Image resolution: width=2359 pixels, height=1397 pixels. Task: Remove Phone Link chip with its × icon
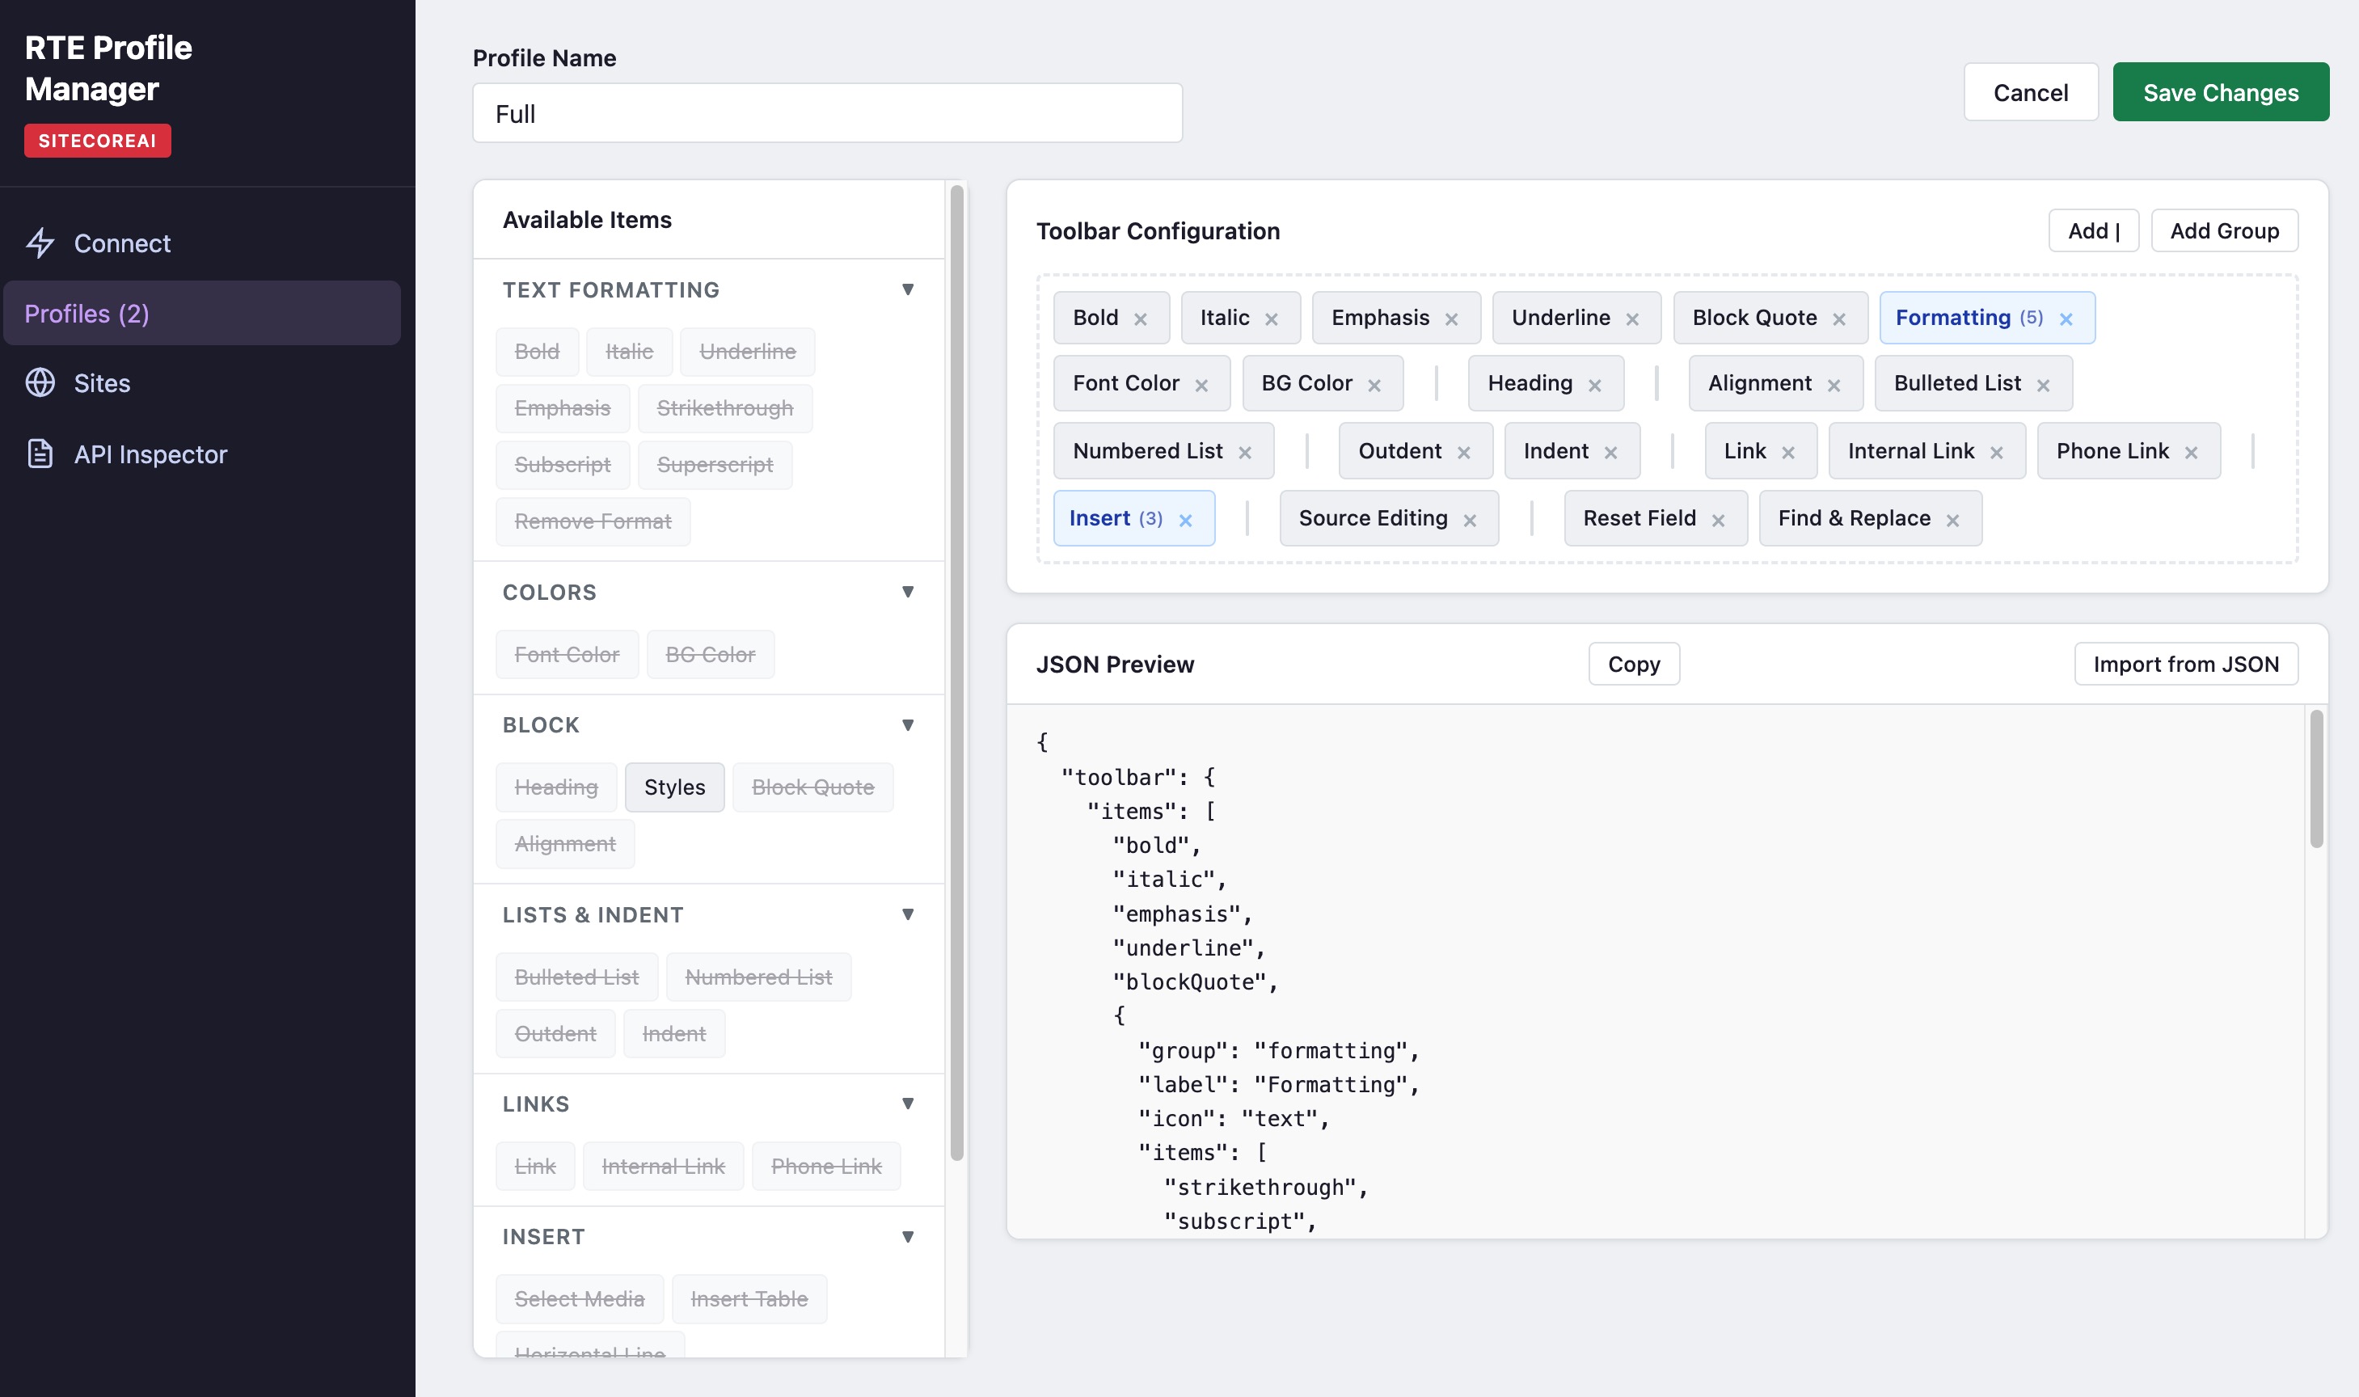[x=2191, y=451]
